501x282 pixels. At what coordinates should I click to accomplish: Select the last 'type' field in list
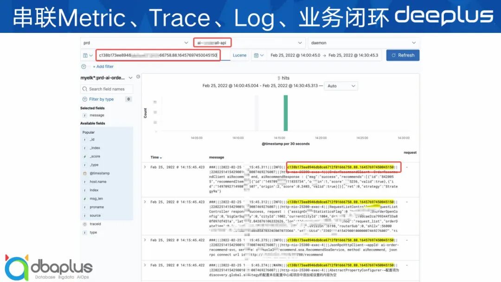pyautogui.click(x=93, y=232)
